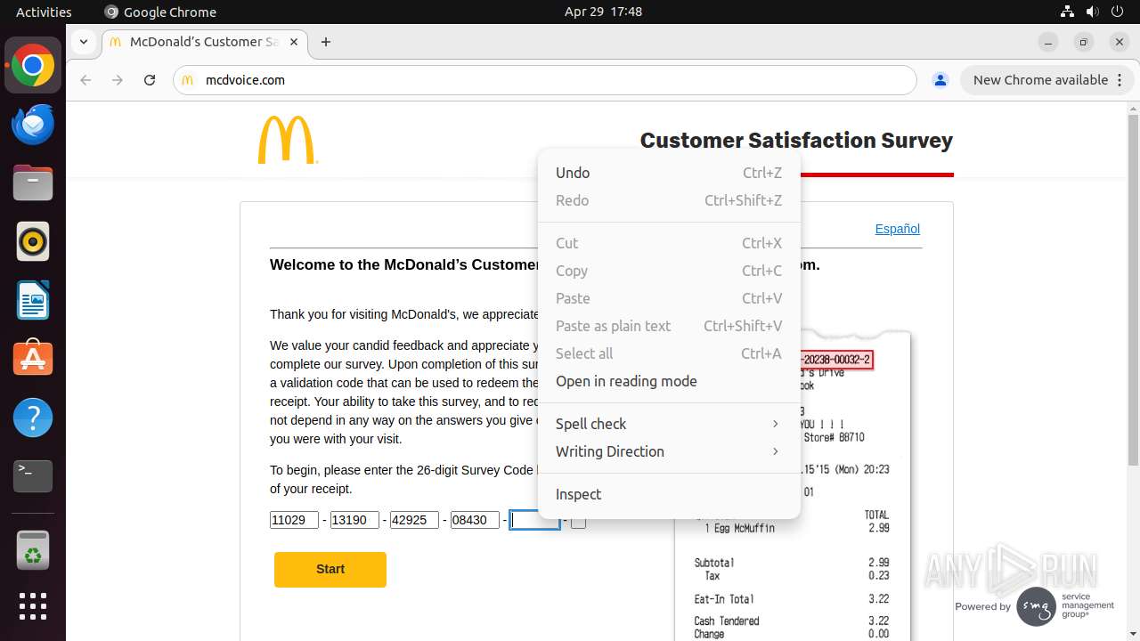Open system volume indicator
1140x641 pixels.
tap(1092, 12)
